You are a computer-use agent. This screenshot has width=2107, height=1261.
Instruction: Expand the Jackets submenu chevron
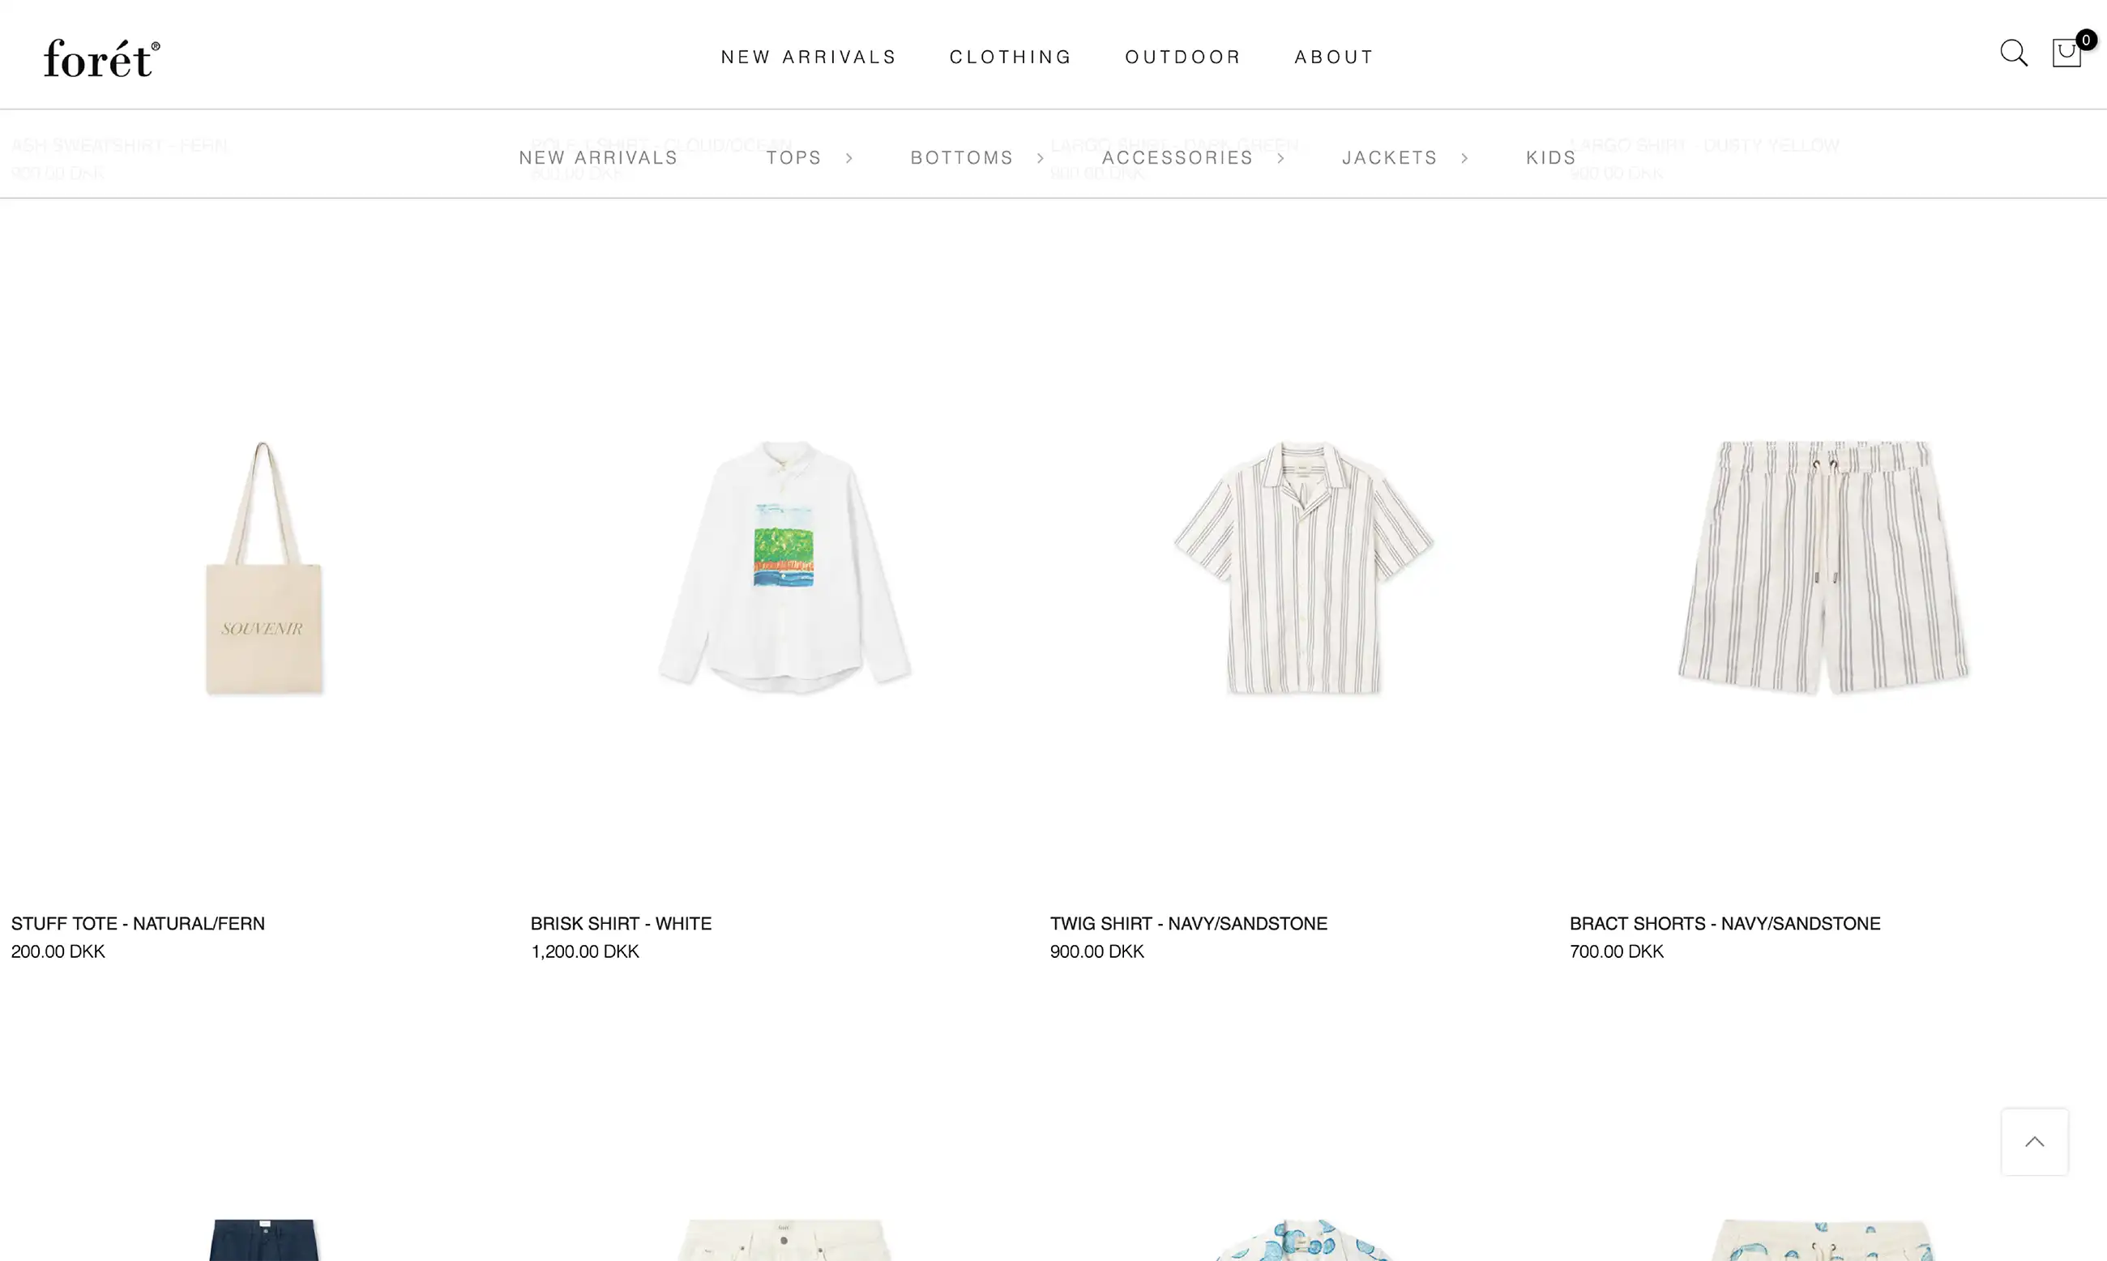(1464, 158)
